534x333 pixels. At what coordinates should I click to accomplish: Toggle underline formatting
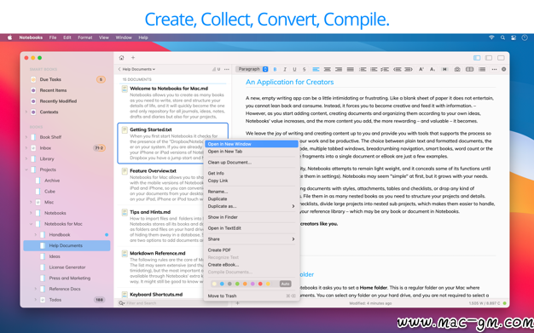(294, 69)
